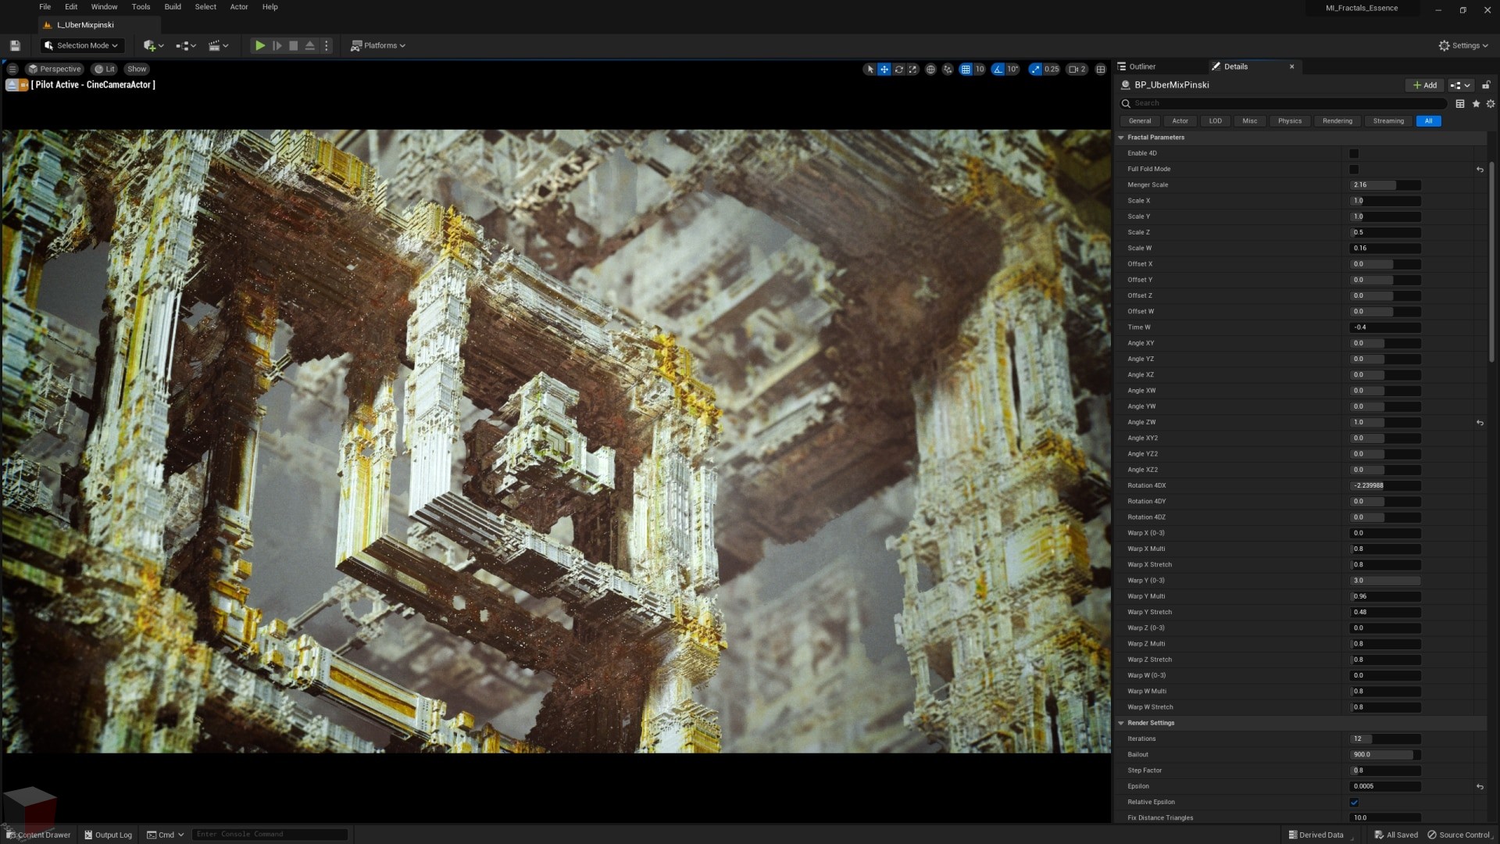Viewport: 1500px width, 844px height.
Task: Open the grid snap size value 10
Action: (980, 69)
